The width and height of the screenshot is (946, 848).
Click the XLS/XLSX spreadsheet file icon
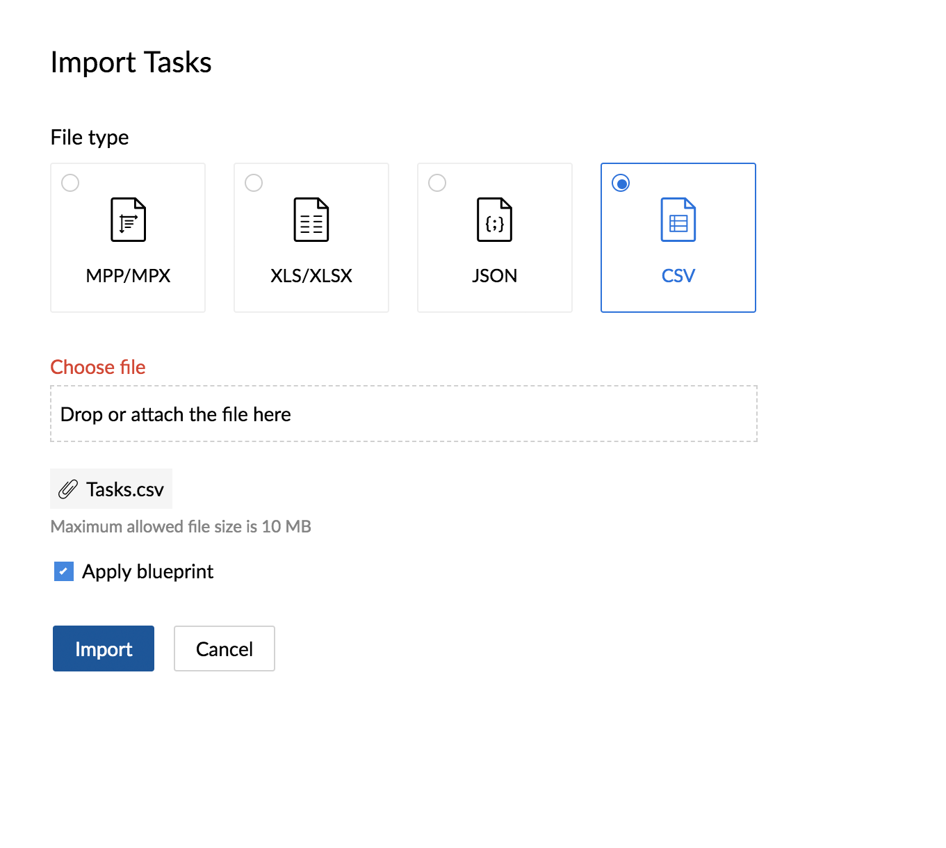(311, 220)
